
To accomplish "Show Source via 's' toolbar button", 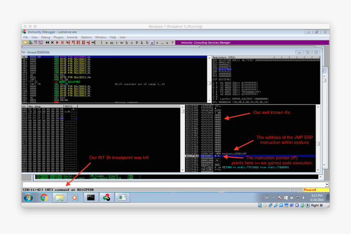I will pos(167,42).
